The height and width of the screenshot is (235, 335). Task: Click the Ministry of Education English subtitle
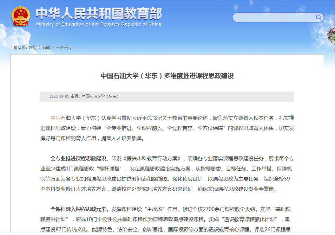[x=99, y=24]
